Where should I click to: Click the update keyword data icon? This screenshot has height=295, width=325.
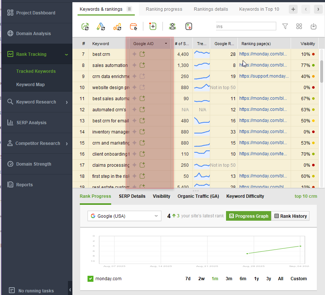(101, 27)
